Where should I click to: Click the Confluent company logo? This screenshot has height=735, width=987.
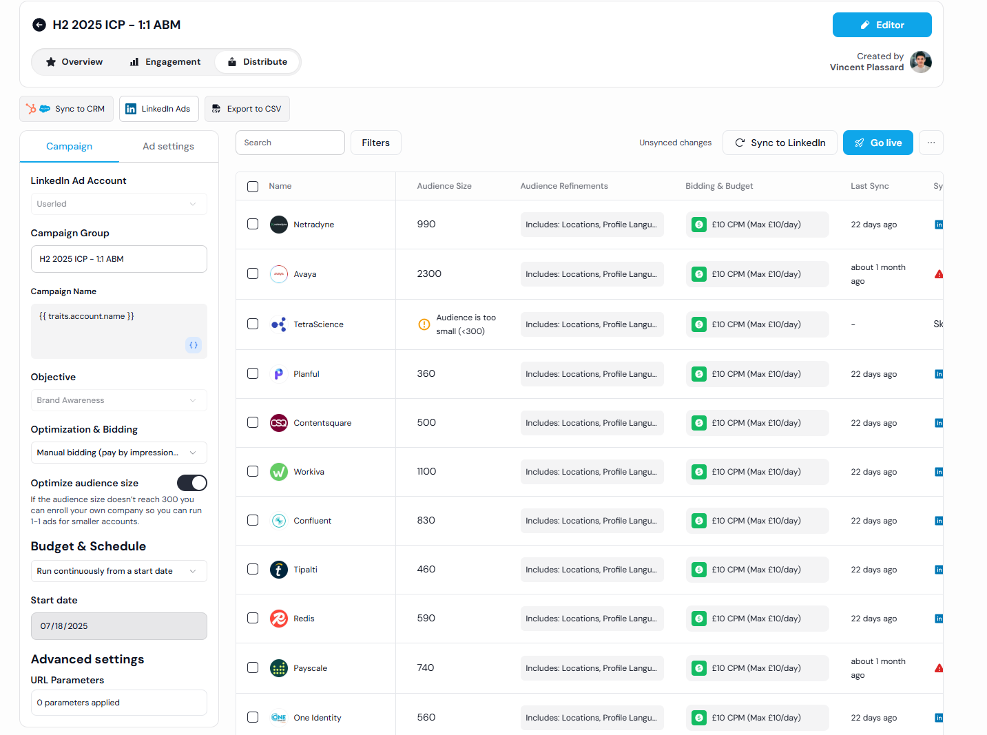tap(279, 521)
